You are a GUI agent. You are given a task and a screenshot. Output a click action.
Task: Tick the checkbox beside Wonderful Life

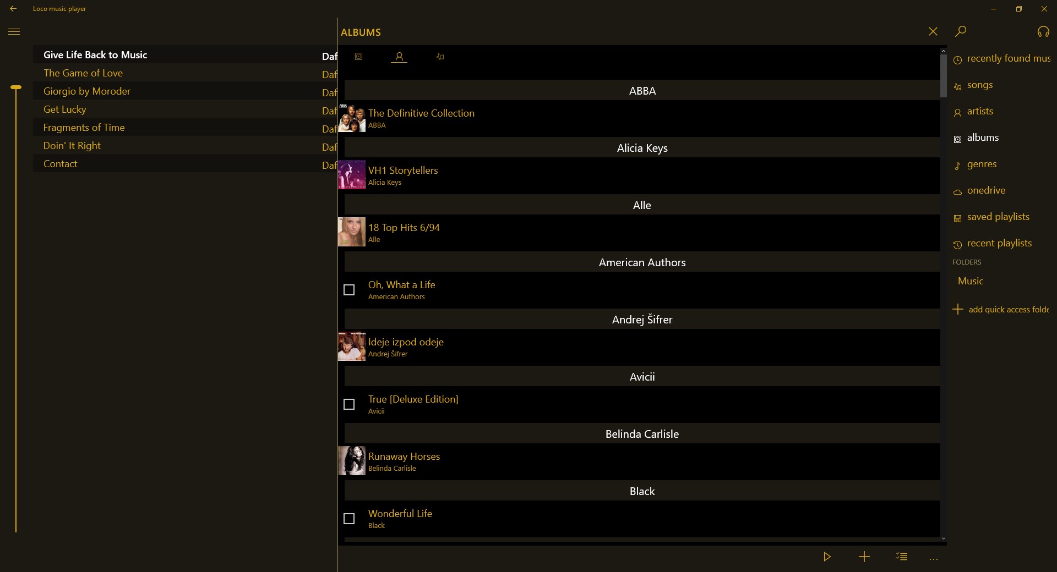click(349, 519)
